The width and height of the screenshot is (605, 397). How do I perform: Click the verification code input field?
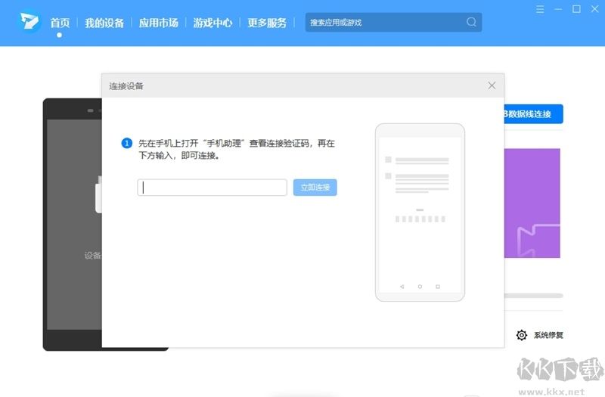click(213, 188)
